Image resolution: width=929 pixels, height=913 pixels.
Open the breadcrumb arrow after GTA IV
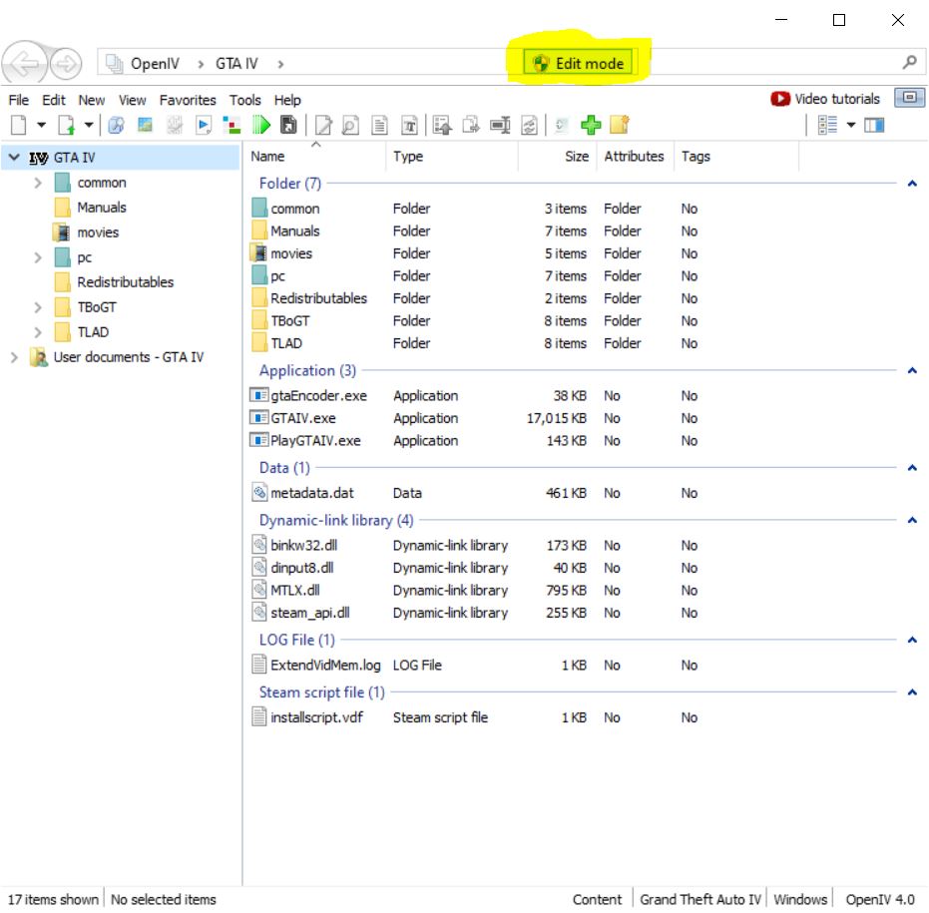(280, 64)
